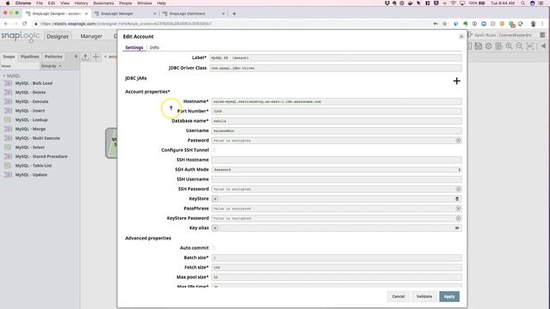Switch to the Info tab

(x=155, y=47)
